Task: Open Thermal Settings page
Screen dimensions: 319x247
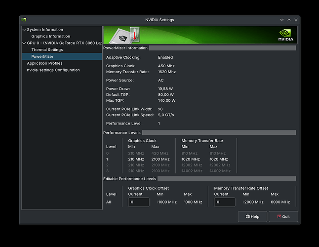Action: click(x=47, y=50)
